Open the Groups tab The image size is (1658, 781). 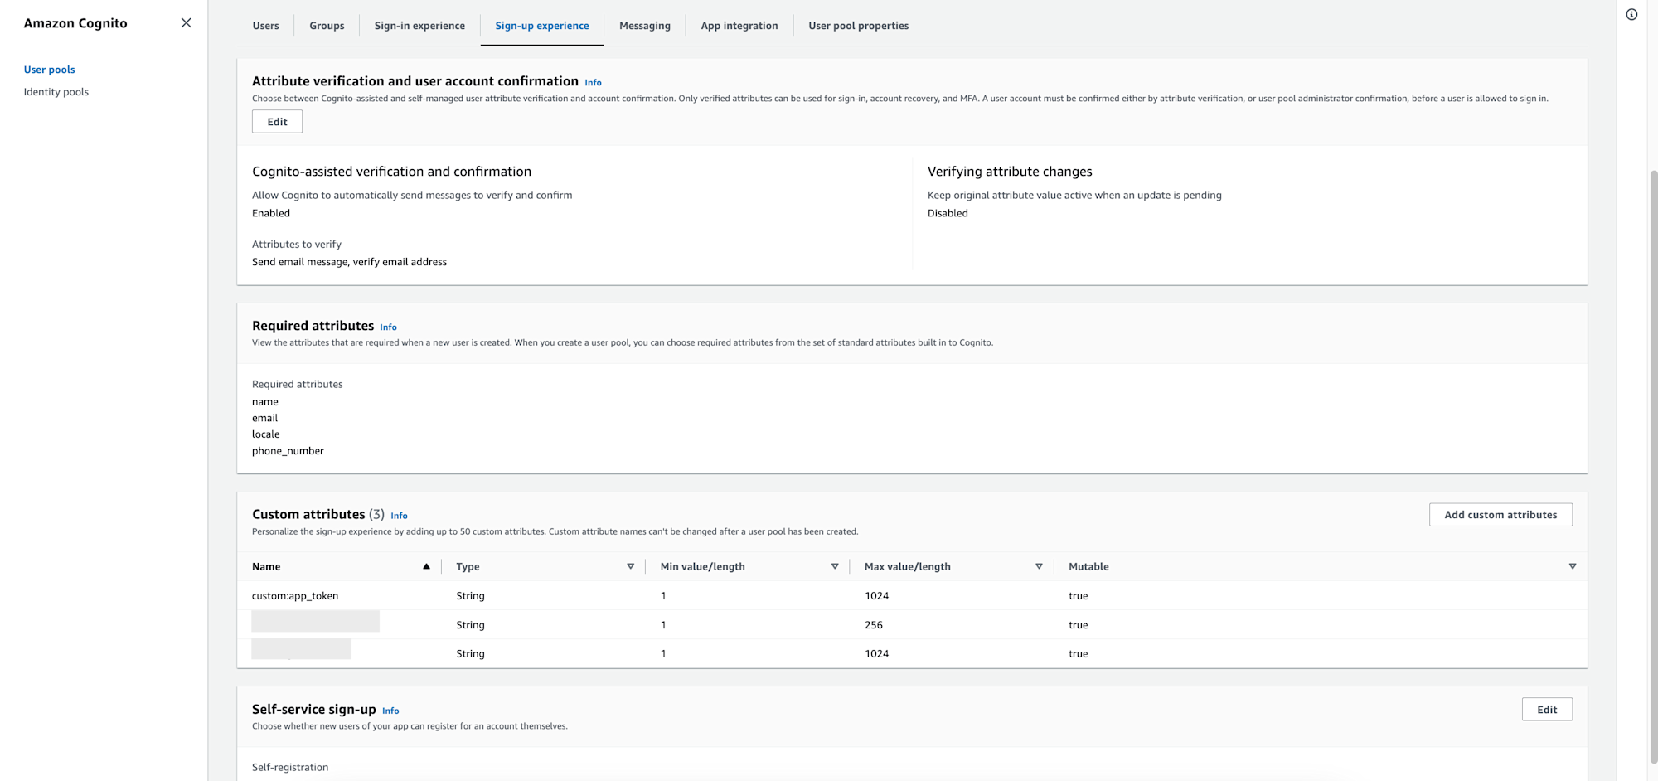point(326,26)
